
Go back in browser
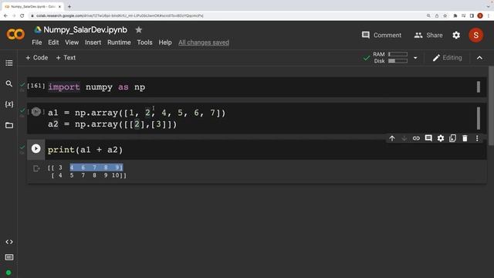5,15
